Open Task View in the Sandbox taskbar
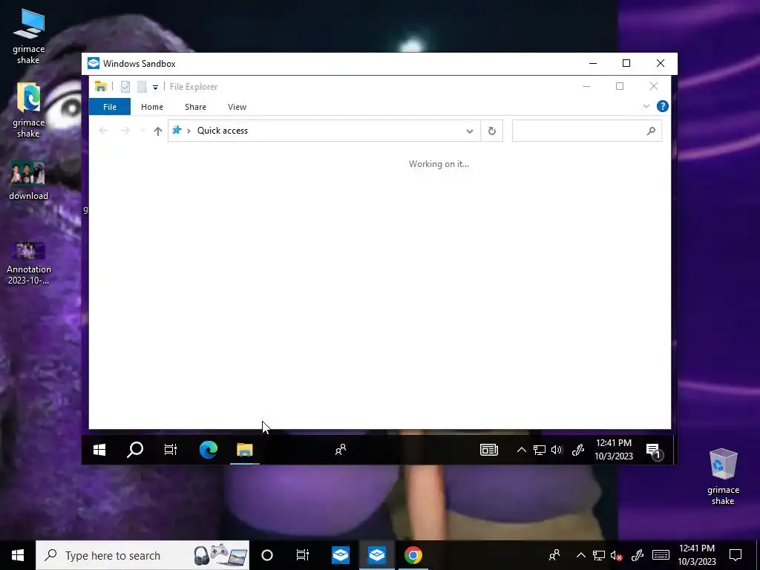The image size is (760, 570). pyautogui.click(x=170, y=450)
